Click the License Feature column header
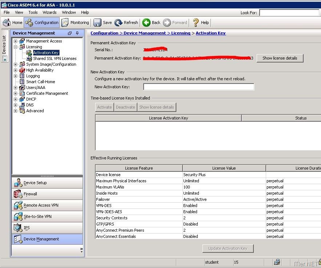This screenshot has height=268, width=321. pyautogui.click(x=139, y=168)
